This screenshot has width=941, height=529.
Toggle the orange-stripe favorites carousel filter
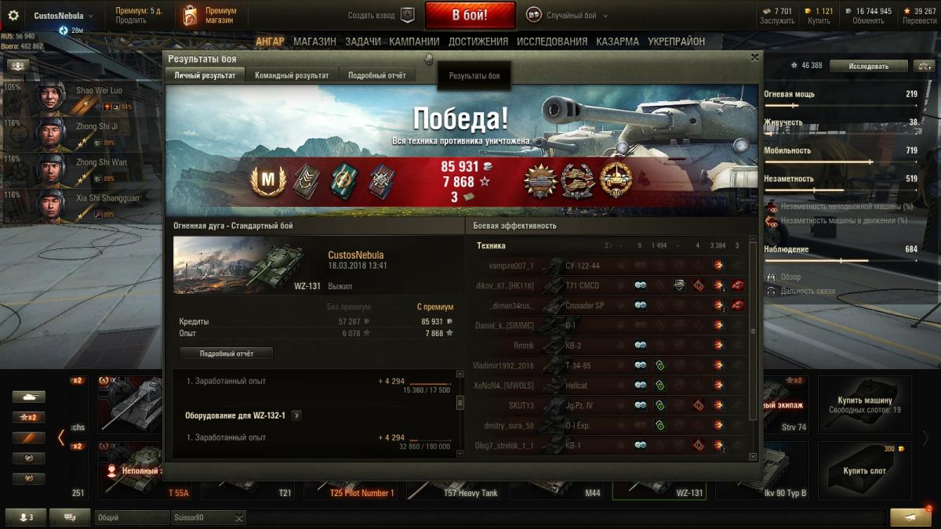(28, 437)
